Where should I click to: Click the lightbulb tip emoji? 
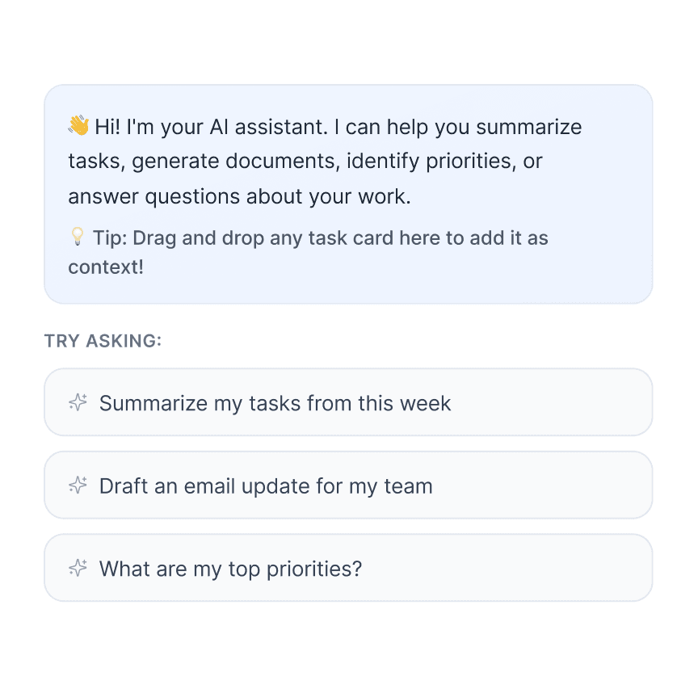77,237
